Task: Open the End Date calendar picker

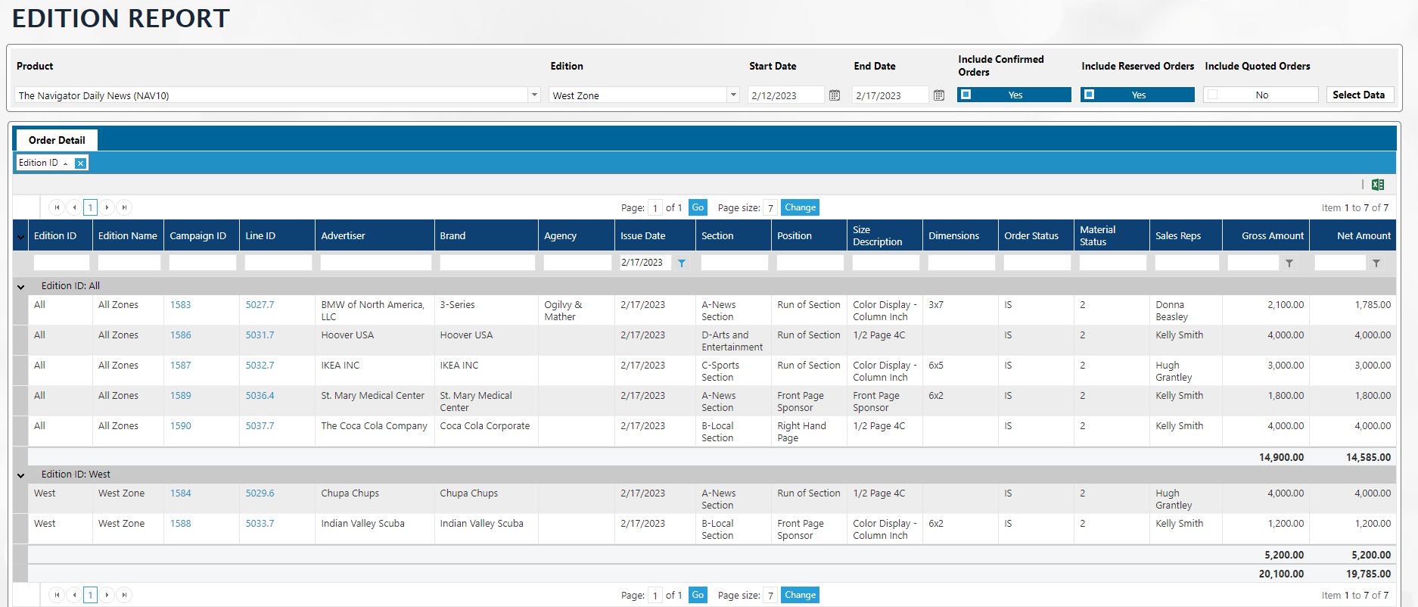Action: click(938, 95)
